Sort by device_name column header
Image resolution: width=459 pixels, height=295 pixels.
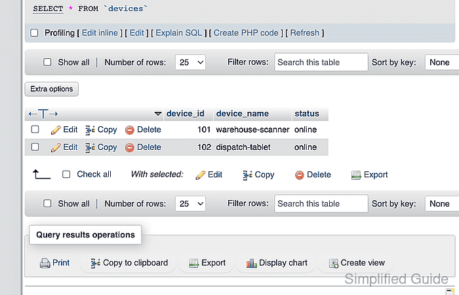243,114
